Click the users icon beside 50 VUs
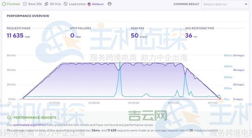Image resolution: width=252 pixels, height=138 pixels. click(x=46, y=4)
